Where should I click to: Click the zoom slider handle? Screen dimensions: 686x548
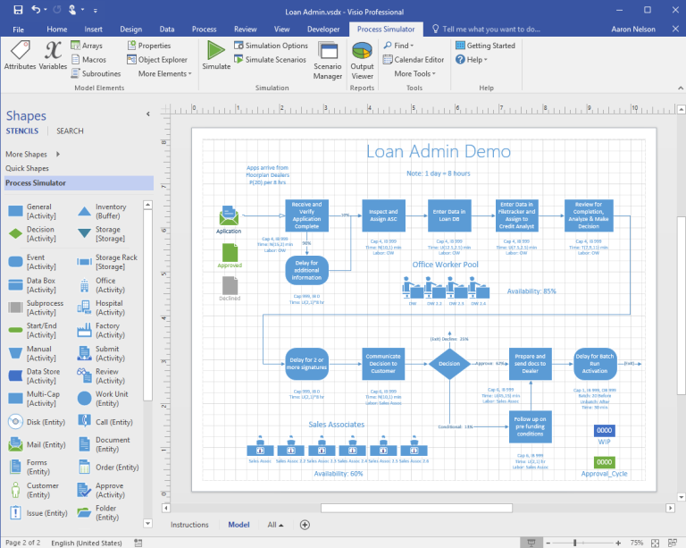[x=575, y=543]
